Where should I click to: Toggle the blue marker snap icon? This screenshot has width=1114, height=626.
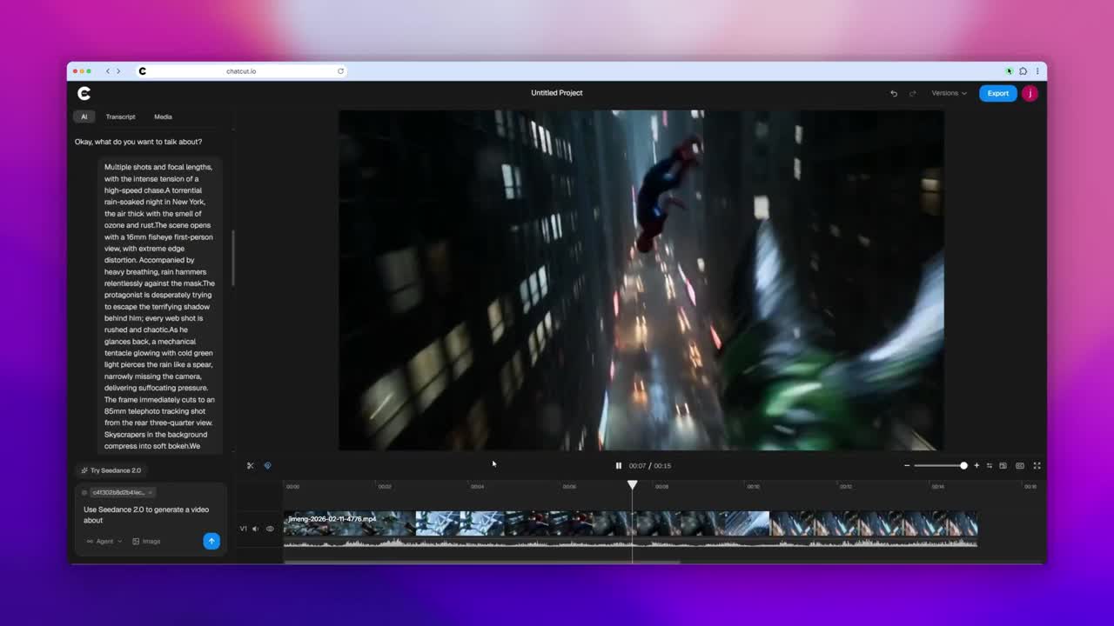pyautogui.click(x=267, y=466)
